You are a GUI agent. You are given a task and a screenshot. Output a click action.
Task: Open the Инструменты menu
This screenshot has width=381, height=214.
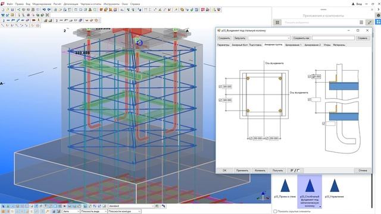tap(111, 4)
